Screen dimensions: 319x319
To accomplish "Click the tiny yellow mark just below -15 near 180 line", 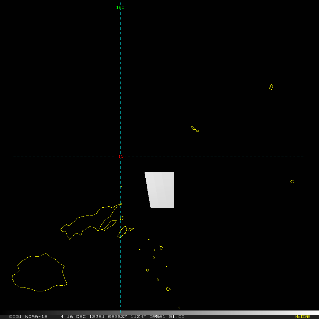I will [x=121, y=187].
